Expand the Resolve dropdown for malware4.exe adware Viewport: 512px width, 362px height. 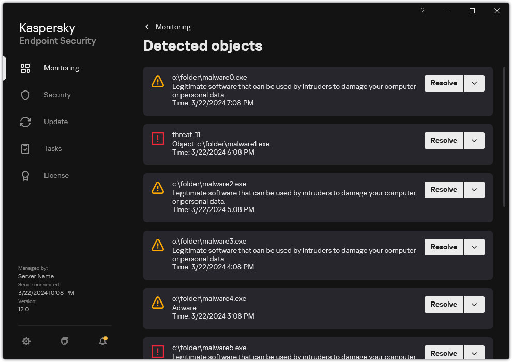[x=474, y=304]
